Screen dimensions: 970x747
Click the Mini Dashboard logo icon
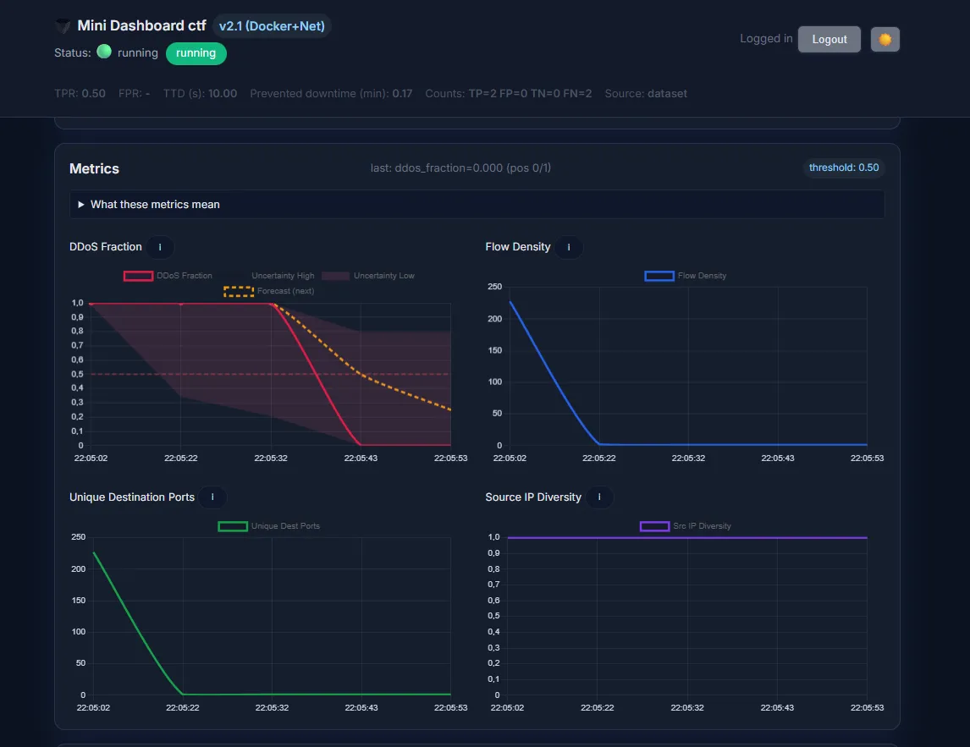click(63, 26)
